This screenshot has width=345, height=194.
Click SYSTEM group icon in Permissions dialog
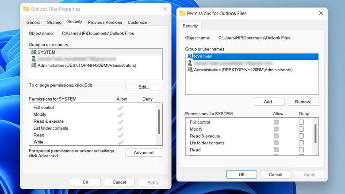[190, 56]
